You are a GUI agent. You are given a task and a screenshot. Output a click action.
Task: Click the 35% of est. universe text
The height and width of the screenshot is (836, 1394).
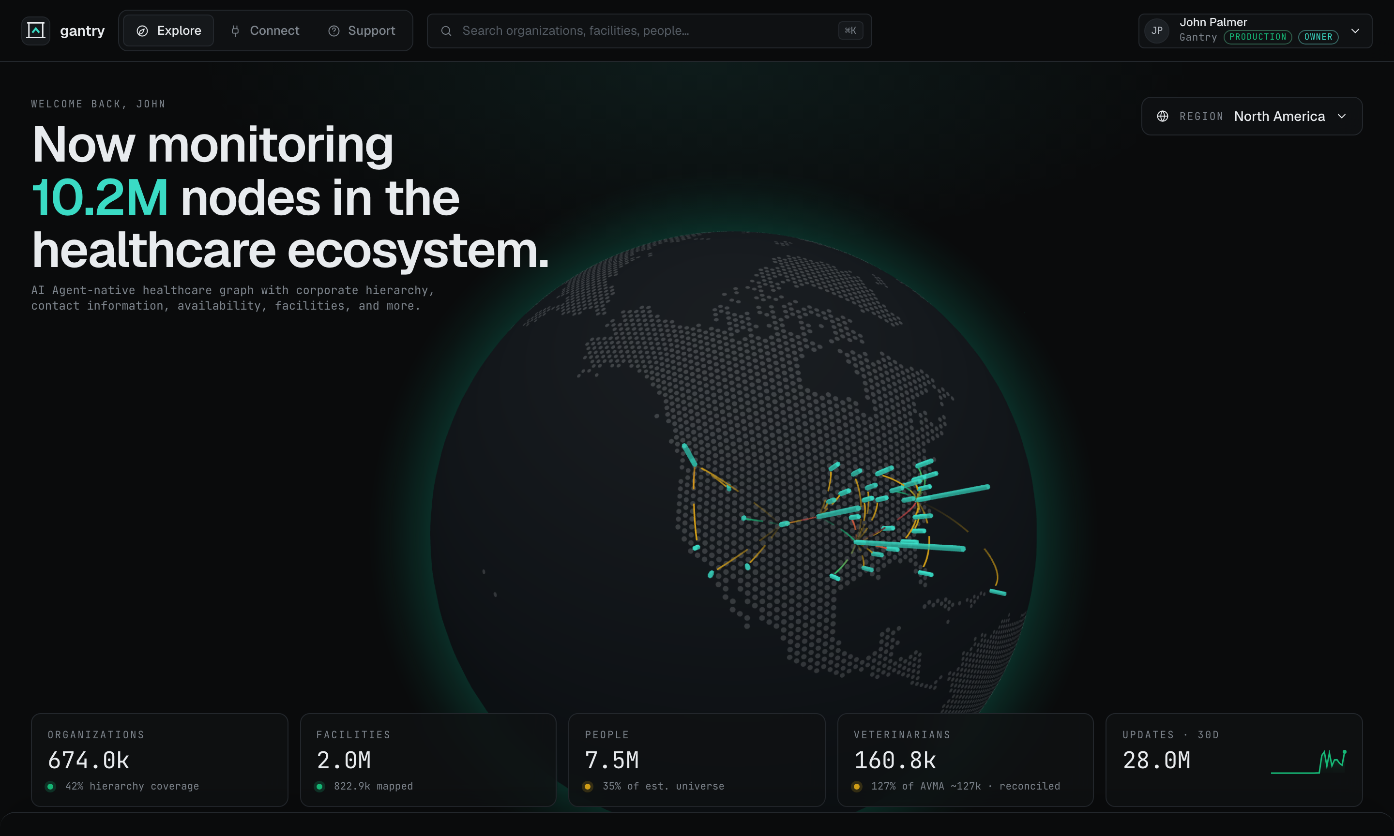[x=663, y=786]
